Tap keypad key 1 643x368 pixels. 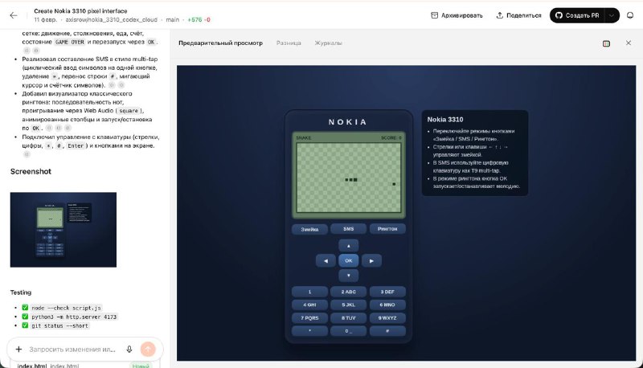point(309,292)
